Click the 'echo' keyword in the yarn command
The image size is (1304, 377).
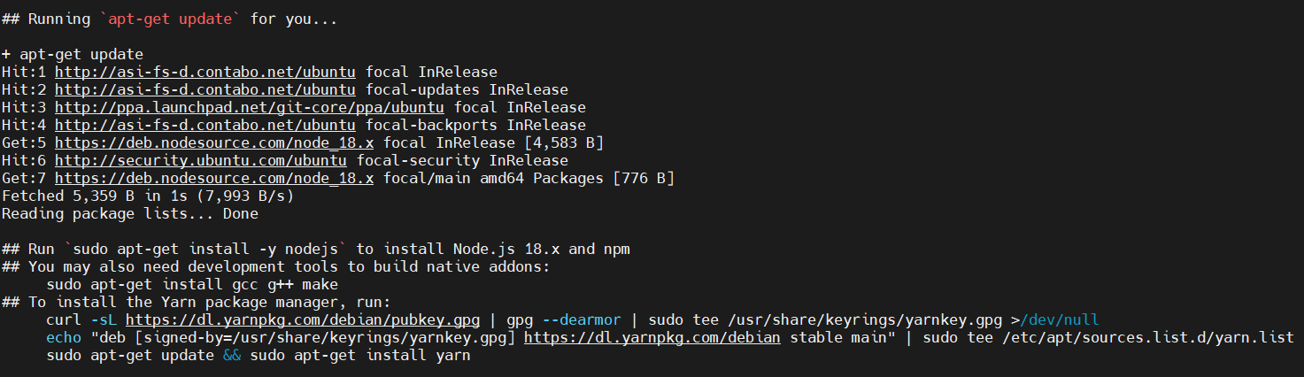click(x=64, y=337)
